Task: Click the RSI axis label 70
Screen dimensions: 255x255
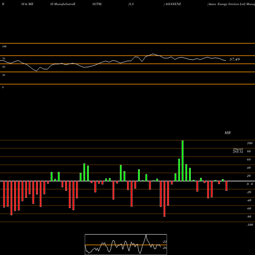Action: coord(4,59)
